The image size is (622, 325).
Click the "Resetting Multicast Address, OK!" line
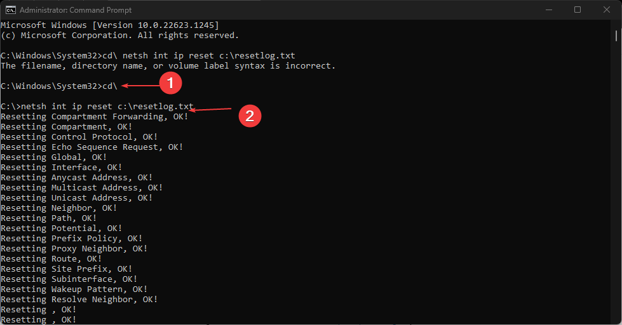(81, 187)
